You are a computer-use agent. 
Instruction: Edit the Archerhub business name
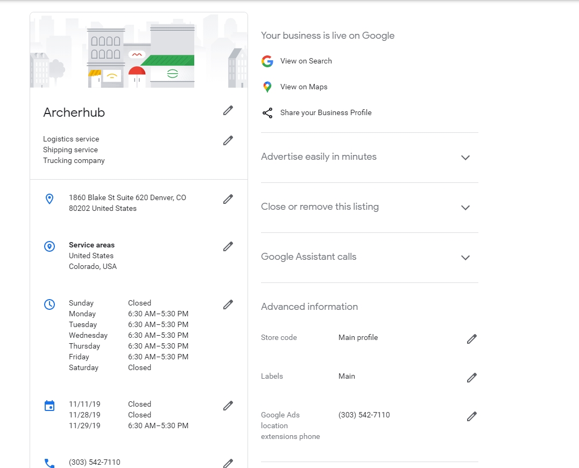pyautogui.click(x=228, y=110)
